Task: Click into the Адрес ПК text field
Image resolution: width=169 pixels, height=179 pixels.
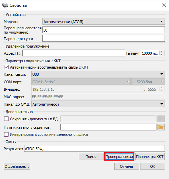Action: [74, 53]
